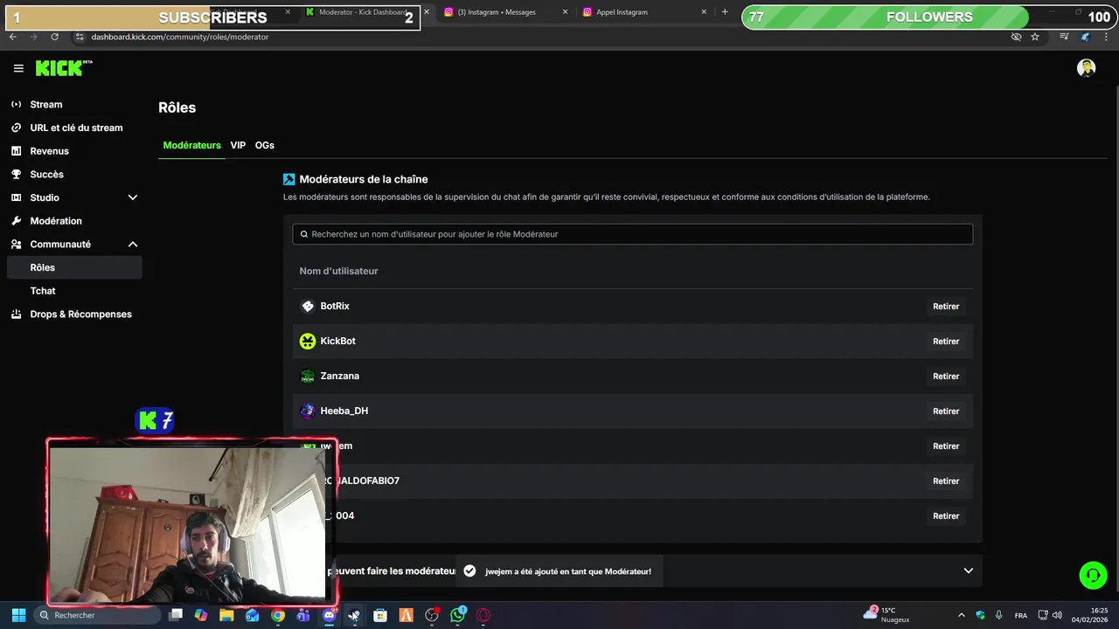Viewport: 1119px width, 629px height.
Task: Click Retirer in the RONALDOFABIO7 row
Action: click(x=946, y=481)
